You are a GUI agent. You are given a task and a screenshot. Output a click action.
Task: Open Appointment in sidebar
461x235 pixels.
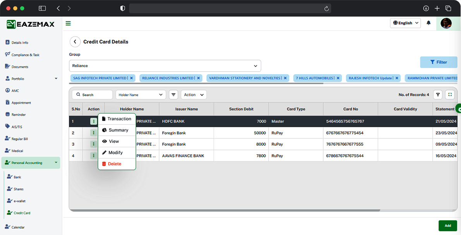(18, 103)
